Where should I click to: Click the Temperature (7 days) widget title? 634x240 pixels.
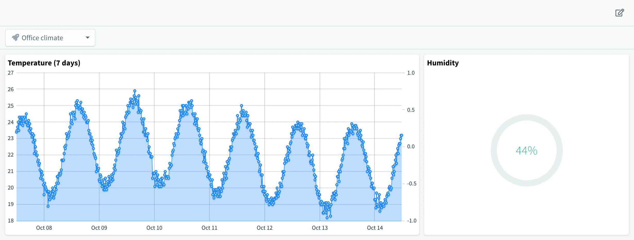click(44, 63)
